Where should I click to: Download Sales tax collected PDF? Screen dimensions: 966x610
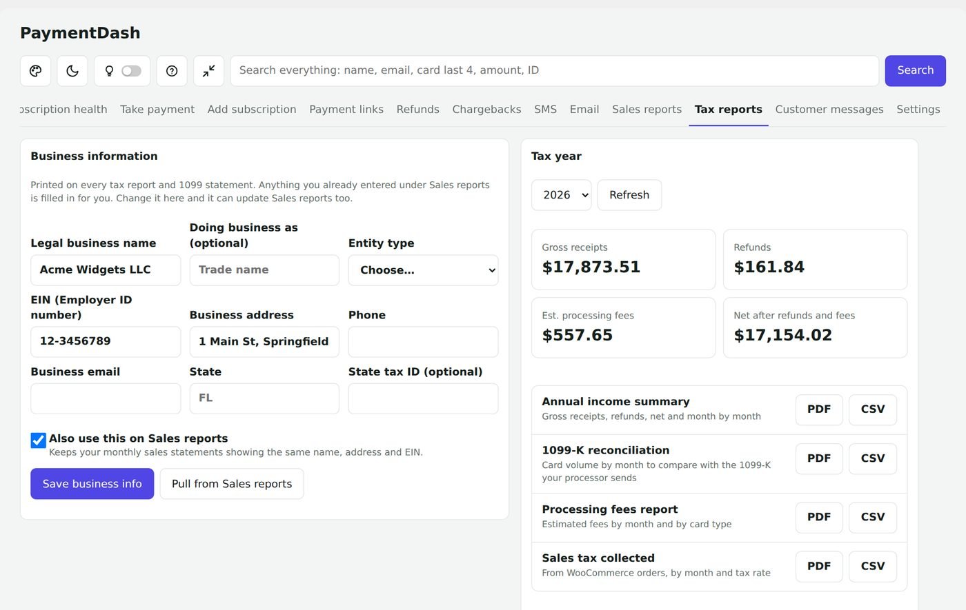point(819,566)
